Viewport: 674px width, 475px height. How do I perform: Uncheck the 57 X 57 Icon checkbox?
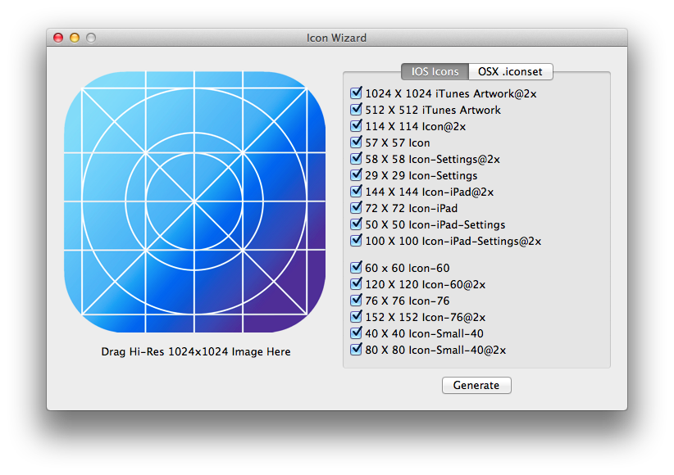[x=356, y=142]
